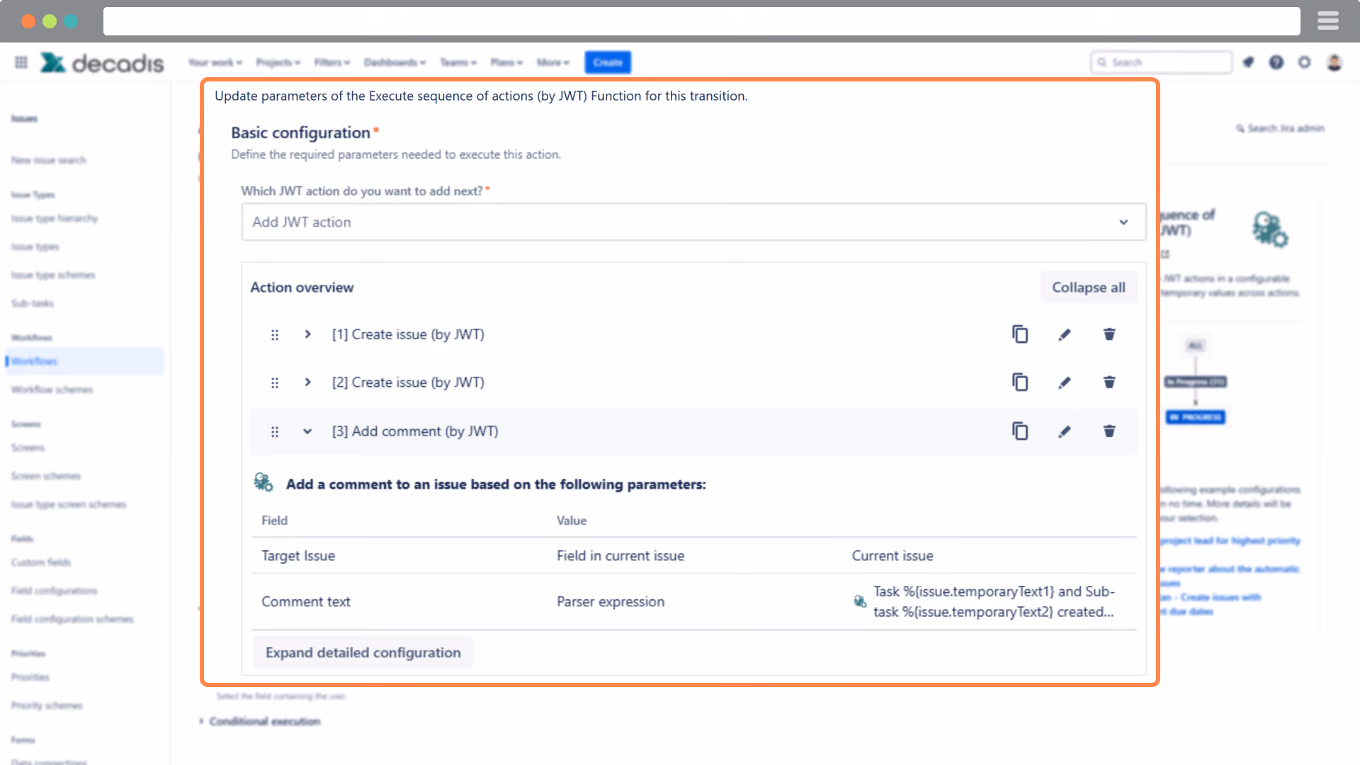Viewport: 1360px width, 765px height.
Task: Open Issue type schemes in sidebar
Action: tap(53, 275)
